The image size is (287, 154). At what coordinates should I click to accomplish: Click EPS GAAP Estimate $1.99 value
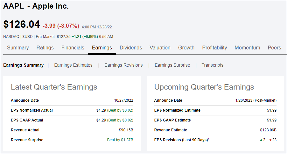(272, 120)
